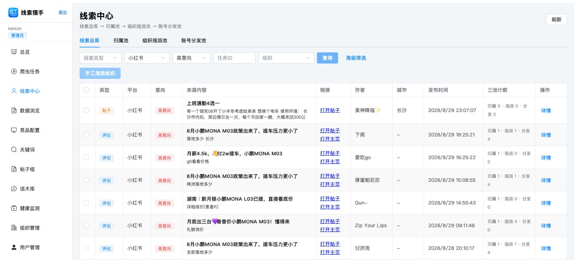Open 话术库 from the sidebar
Image resolution: width=577 pixels, height=260 pixels.
tap(27, 189)
